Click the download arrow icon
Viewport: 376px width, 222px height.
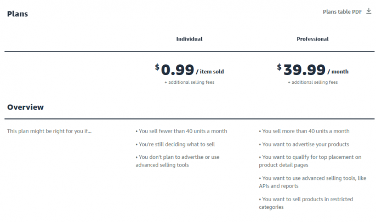[369, 11]
